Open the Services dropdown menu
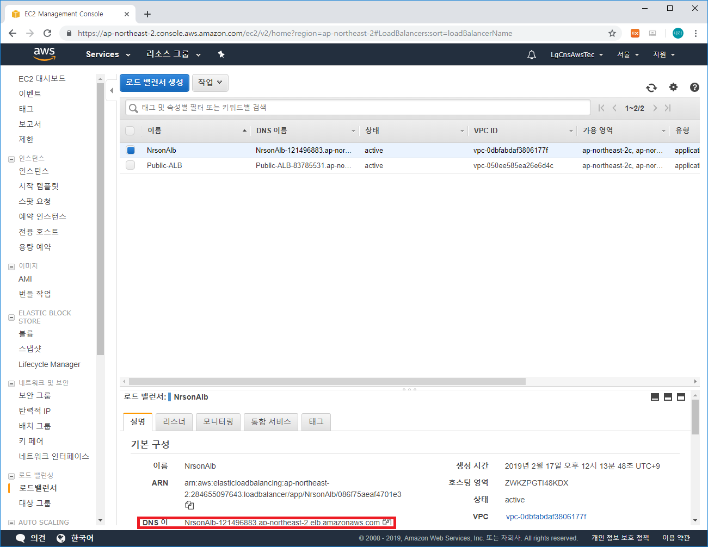Viewport: 708px width, 547px height. pos(108,54)
